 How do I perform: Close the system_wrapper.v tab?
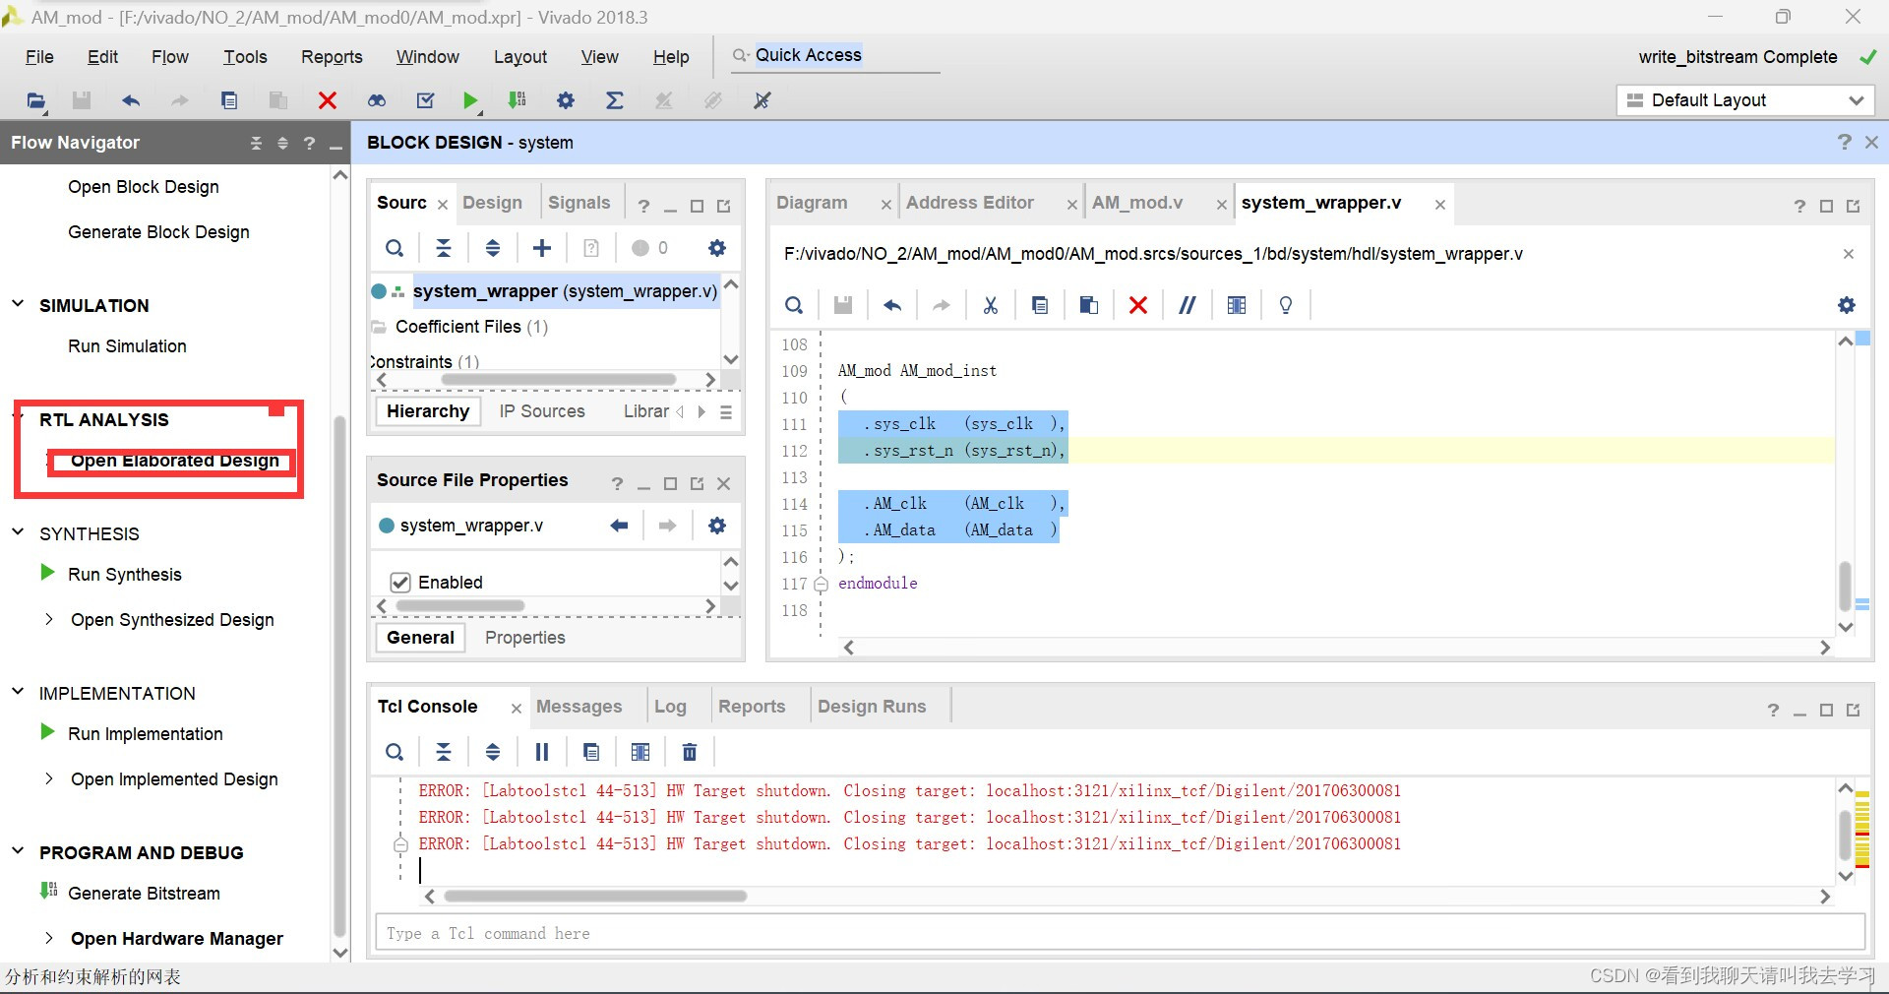1439,205
